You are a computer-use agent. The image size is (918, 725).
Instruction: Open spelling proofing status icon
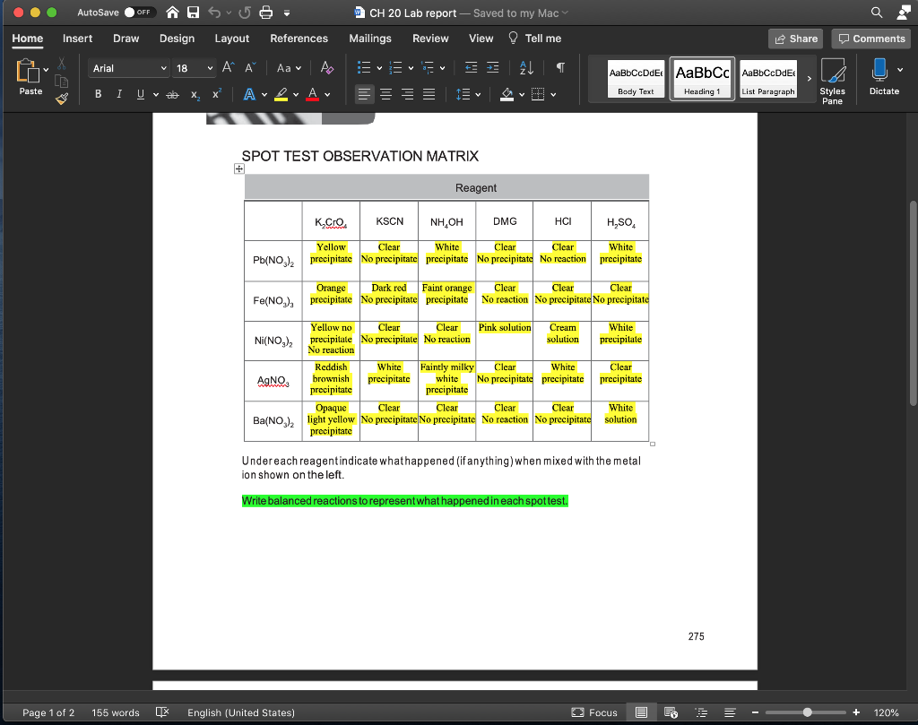(x=162, y=712)
